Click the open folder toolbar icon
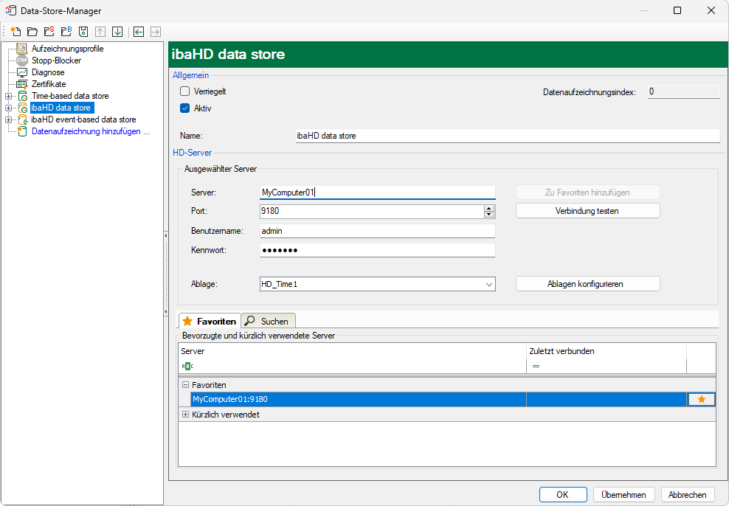The image size is (729, 506). (x=32, y=32)
